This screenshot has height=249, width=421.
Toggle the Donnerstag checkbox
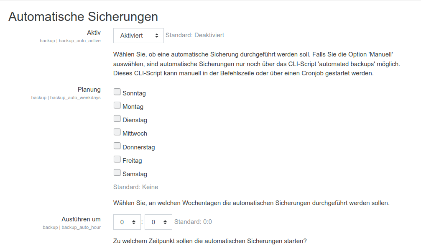[x=117, y=146]
